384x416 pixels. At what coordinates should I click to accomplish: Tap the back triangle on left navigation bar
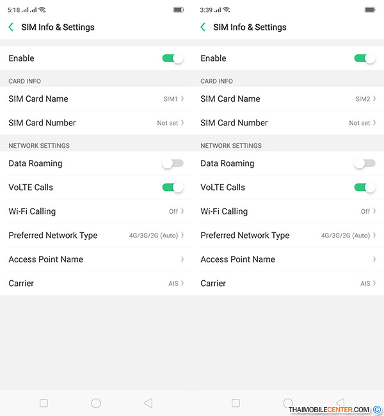coord(148,403)
